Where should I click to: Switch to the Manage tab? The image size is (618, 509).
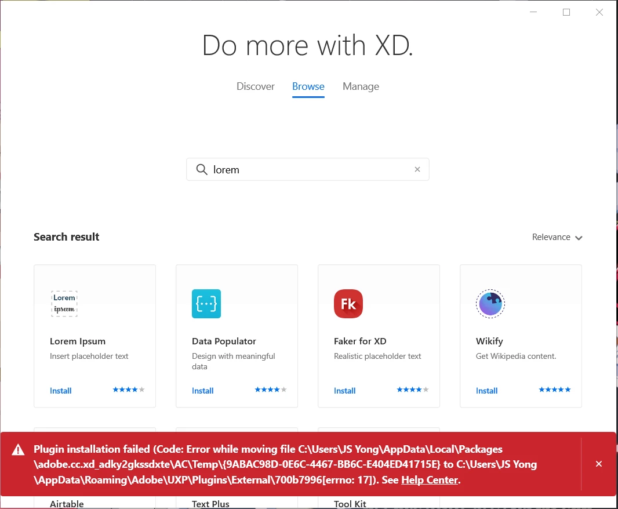(361, 86)
